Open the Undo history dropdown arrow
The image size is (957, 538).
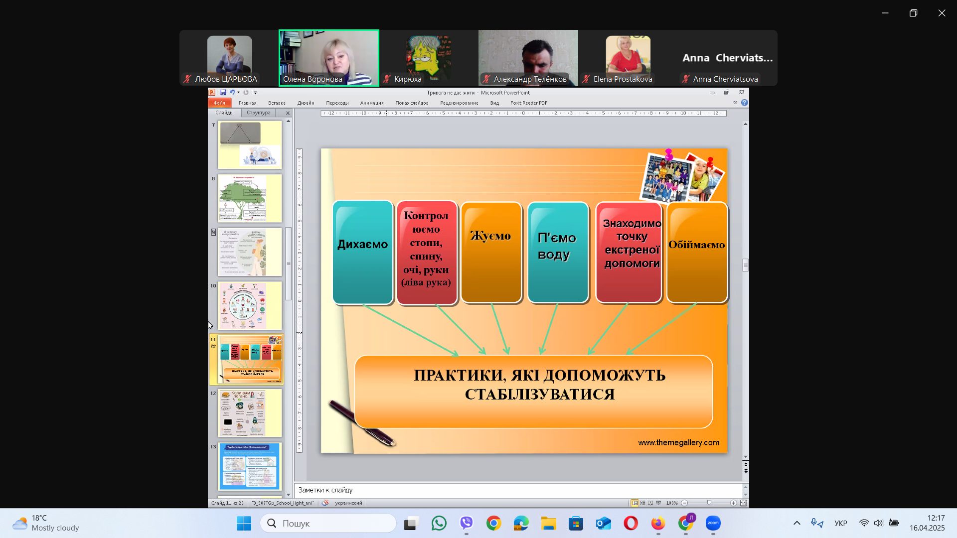238,93
